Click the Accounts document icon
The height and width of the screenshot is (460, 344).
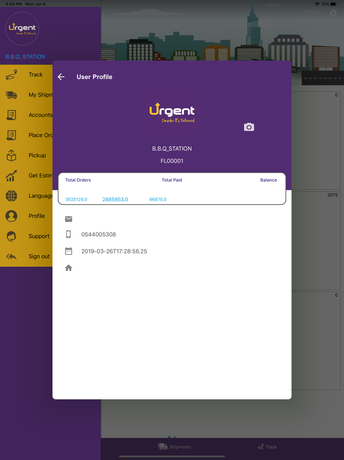11,115
